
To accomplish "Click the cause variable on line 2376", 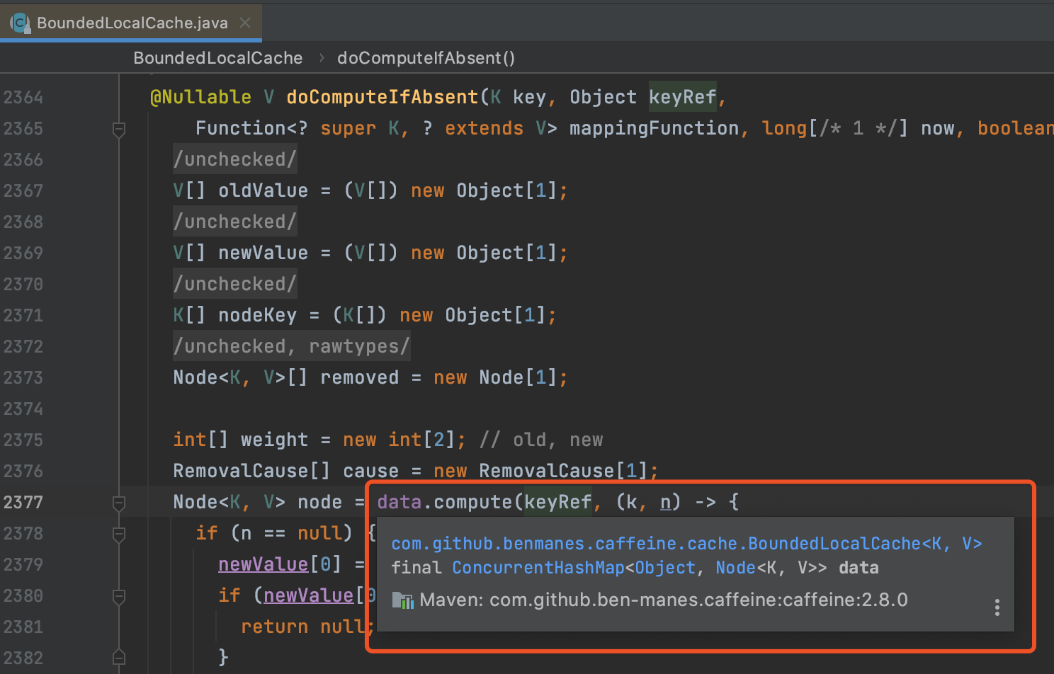I will click(371, 471).
